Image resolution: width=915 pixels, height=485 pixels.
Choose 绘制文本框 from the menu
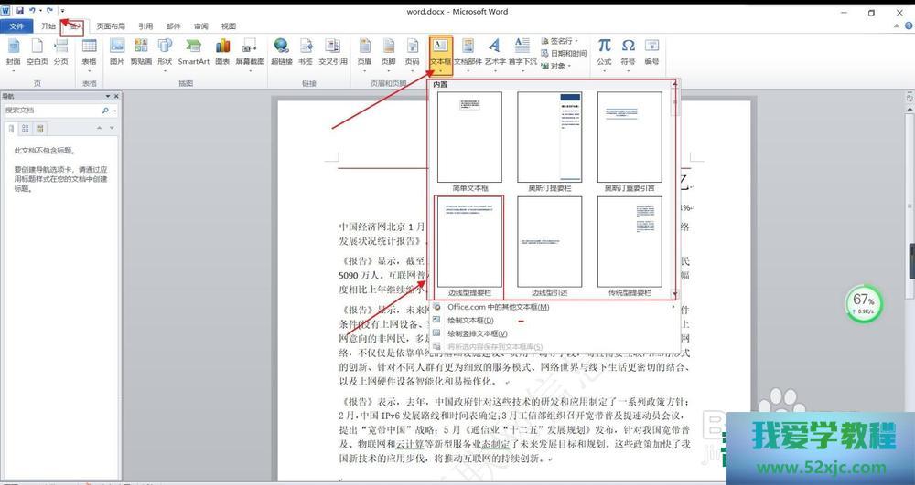click(x=470, y=321)
